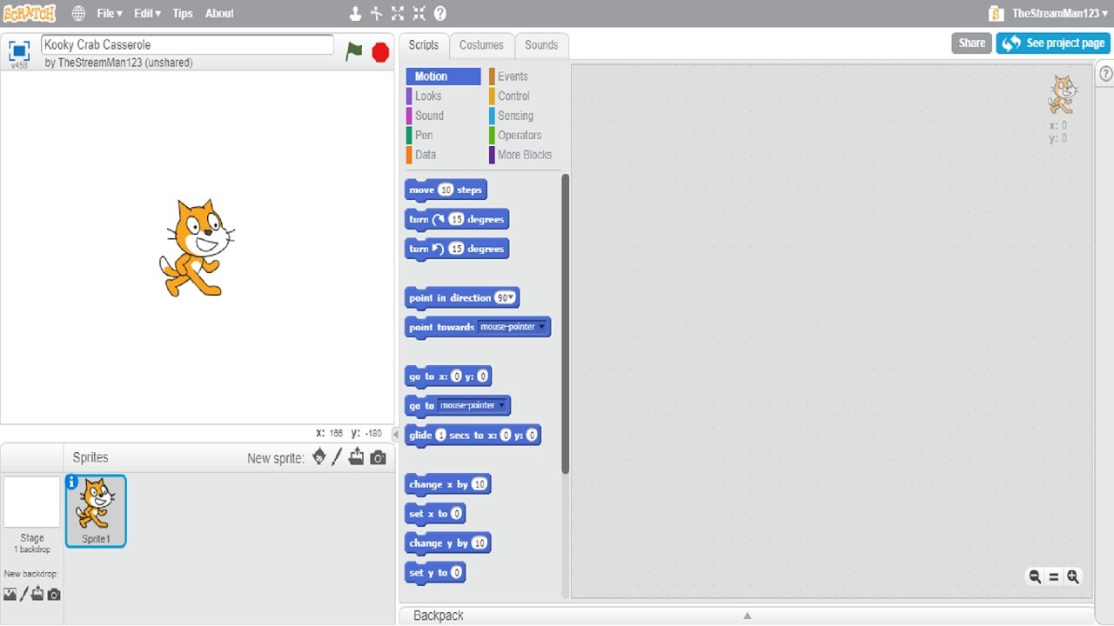Switch to the Sounds tab
The image size is (1114, 626).
541,45
